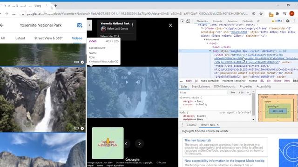298x167 pixels.
Task: Open the 0:01 water video thumbnail
Action: click(x=43, y=55)
